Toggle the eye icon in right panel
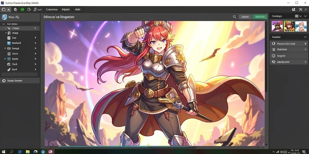Screen dimensions: 309x154 [273, 62]
